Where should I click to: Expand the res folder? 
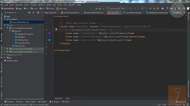click(x=5, y=58)
